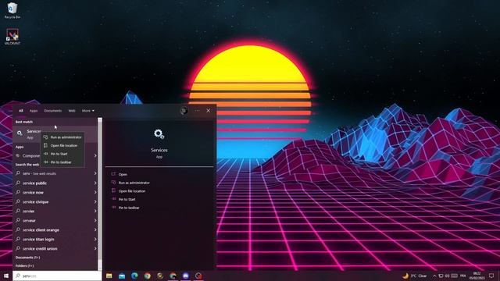This screenshot has height=281, width=500.
Task: Expand the 'service titan login' suggestion arrow
Action: point(95,239)
